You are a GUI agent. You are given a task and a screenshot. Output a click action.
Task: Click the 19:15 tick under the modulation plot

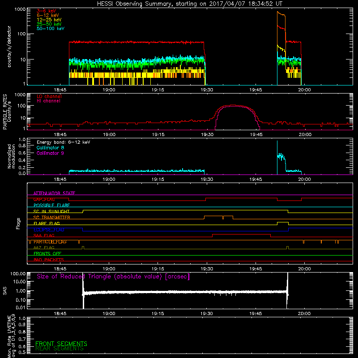(158, 179)
